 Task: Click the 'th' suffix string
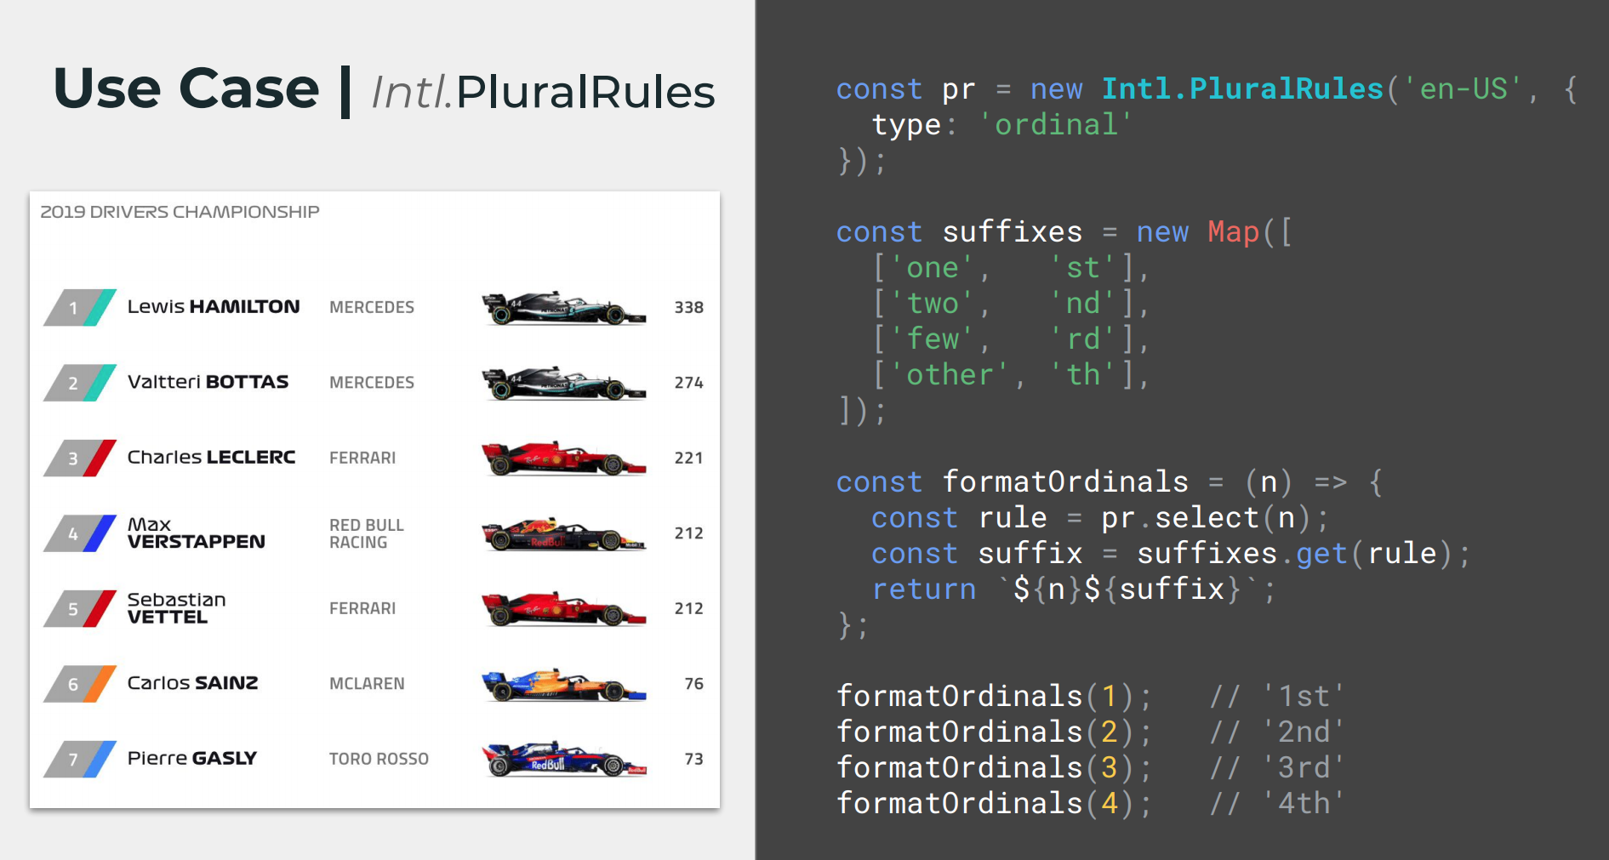tap(1083, 375)
